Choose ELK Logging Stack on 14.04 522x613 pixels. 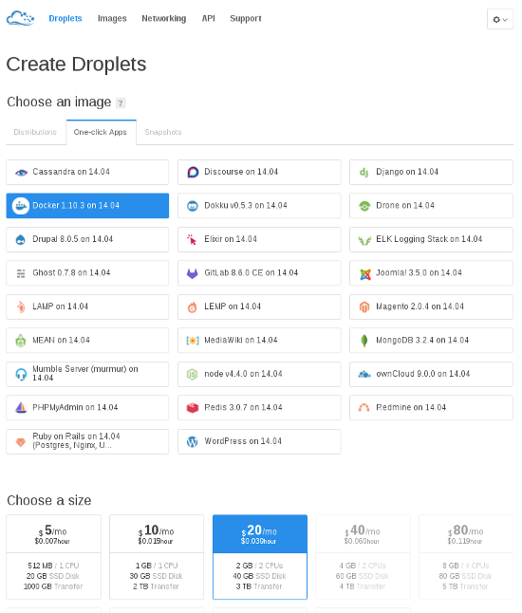coord(431,240)
